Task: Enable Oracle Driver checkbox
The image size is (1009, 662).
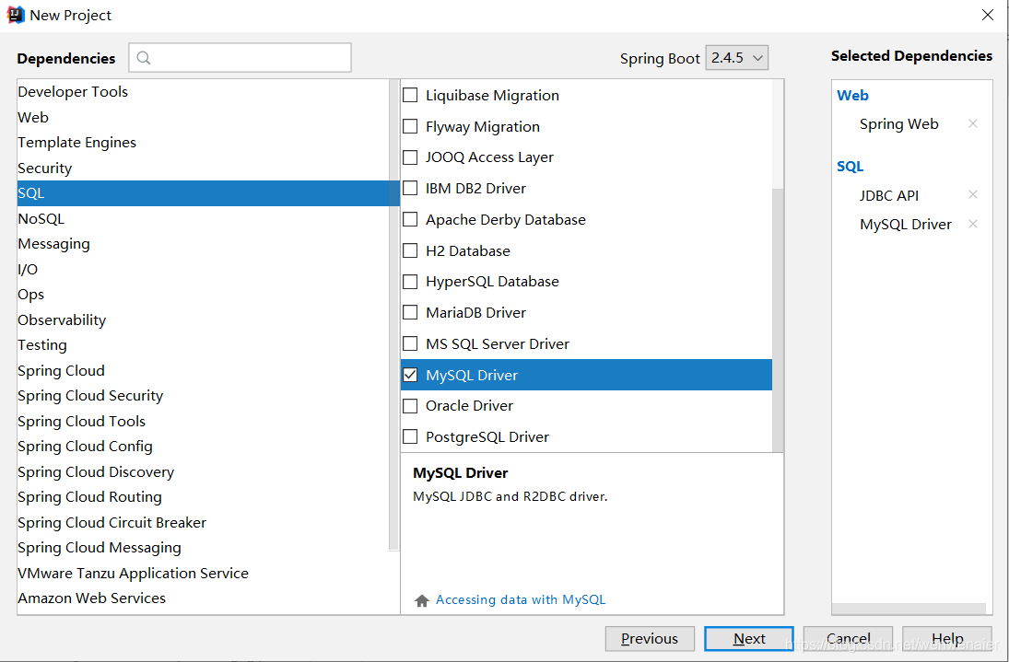Action: [x=410, y=405]
